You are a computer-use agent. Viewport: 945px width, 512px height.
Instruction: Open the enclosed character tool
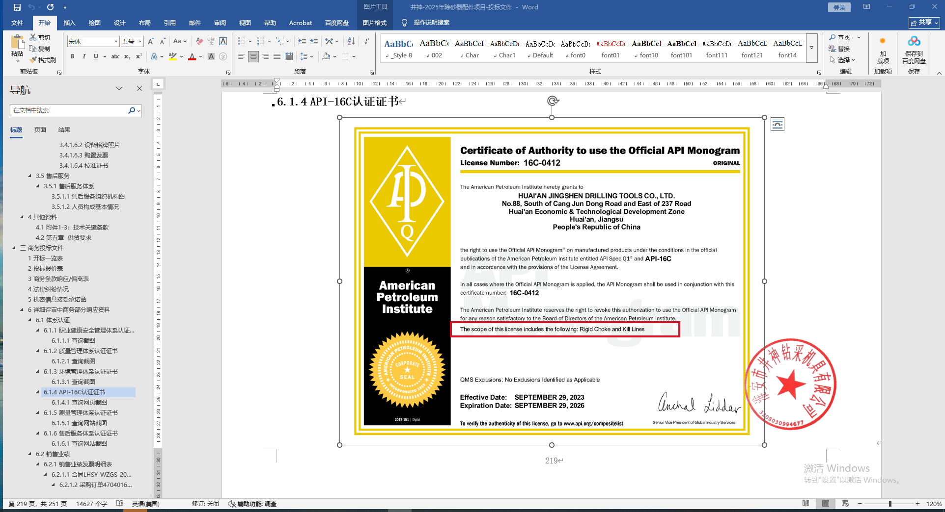(223, 56)
